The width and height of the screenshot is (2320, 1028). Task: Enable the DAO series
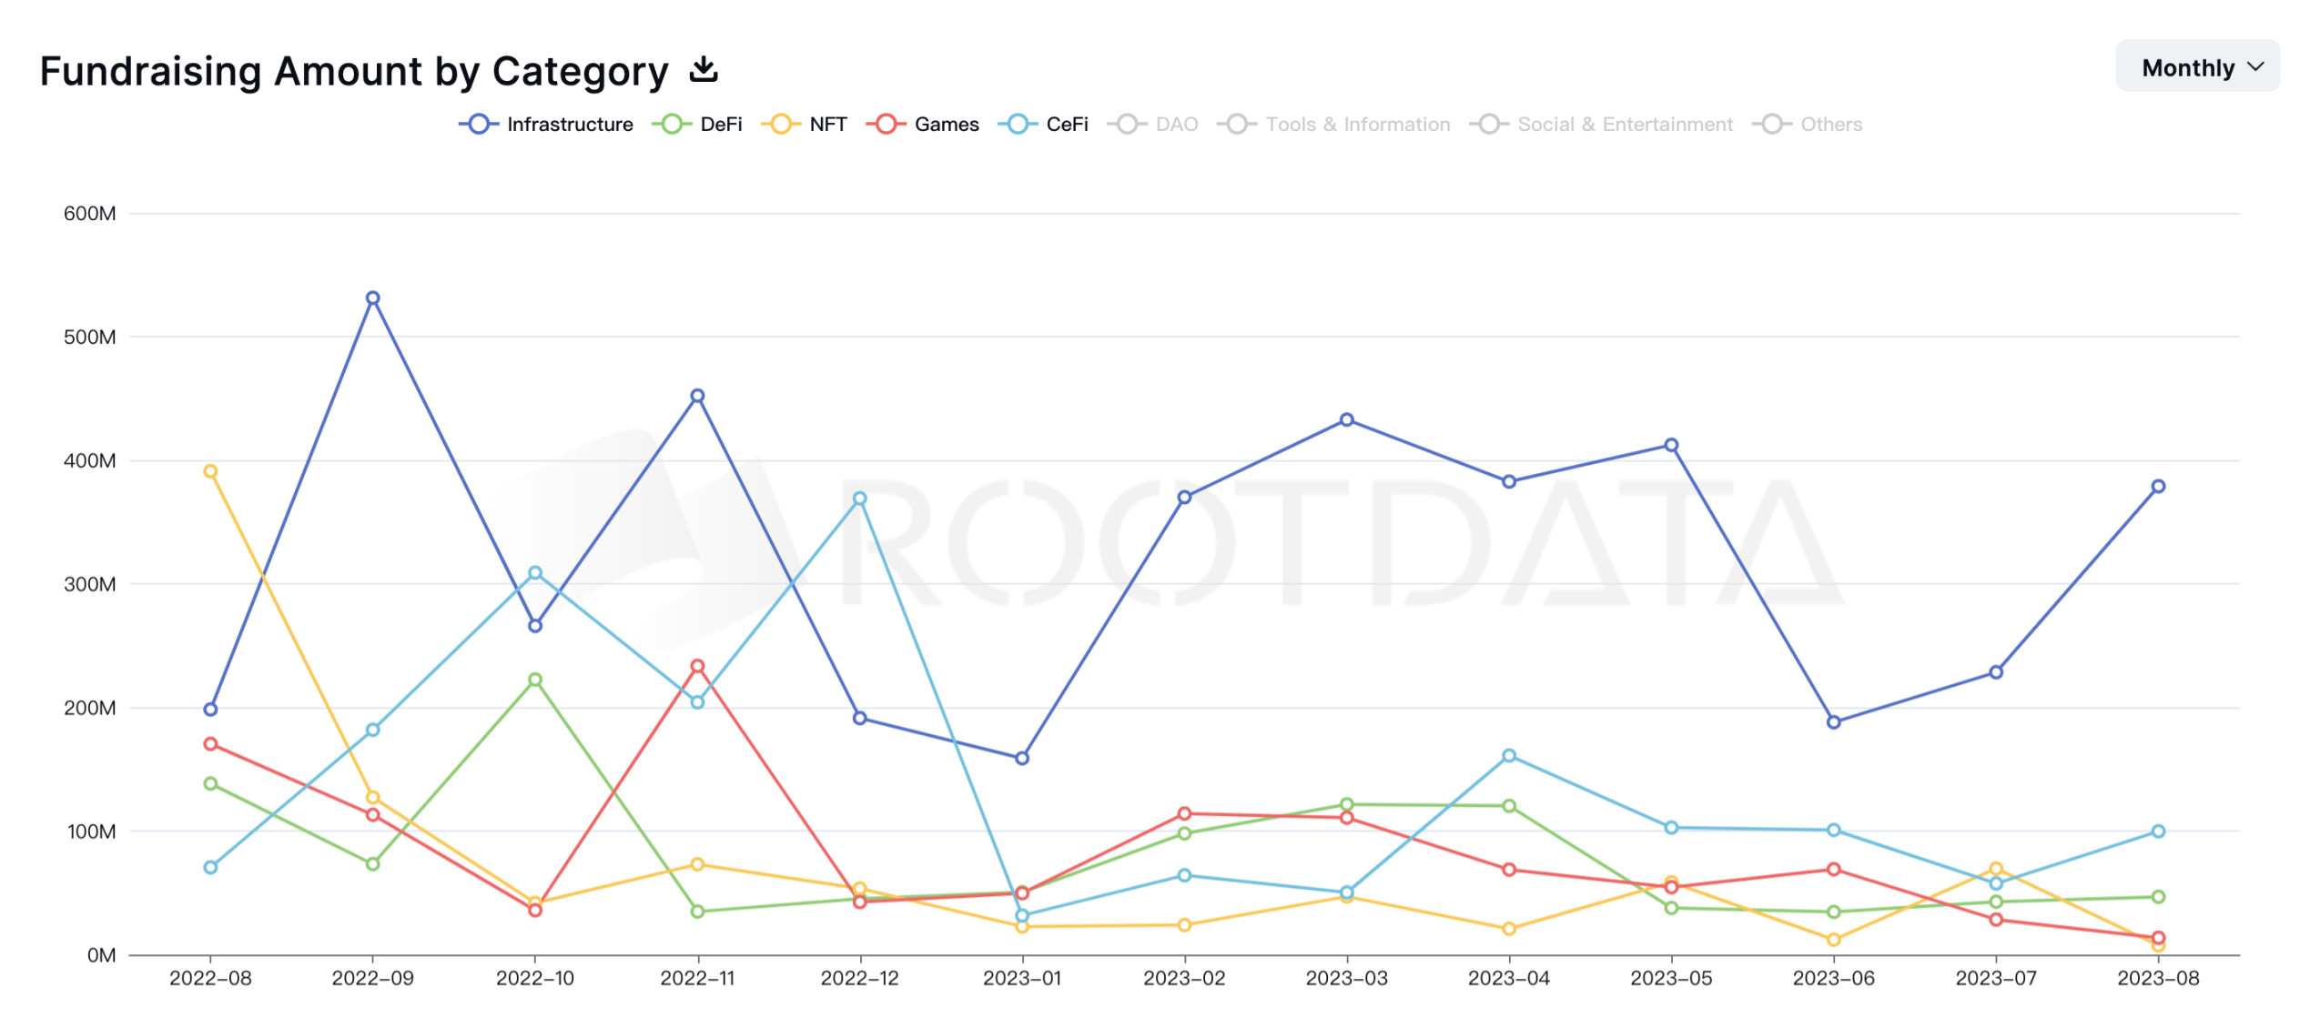(x=1152, y=125)
